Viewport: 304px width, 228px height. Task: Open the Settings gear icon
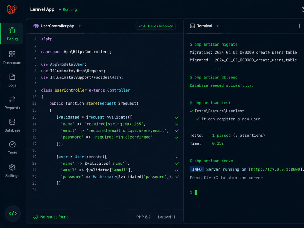pyautogui.click(x=12, y=167)
